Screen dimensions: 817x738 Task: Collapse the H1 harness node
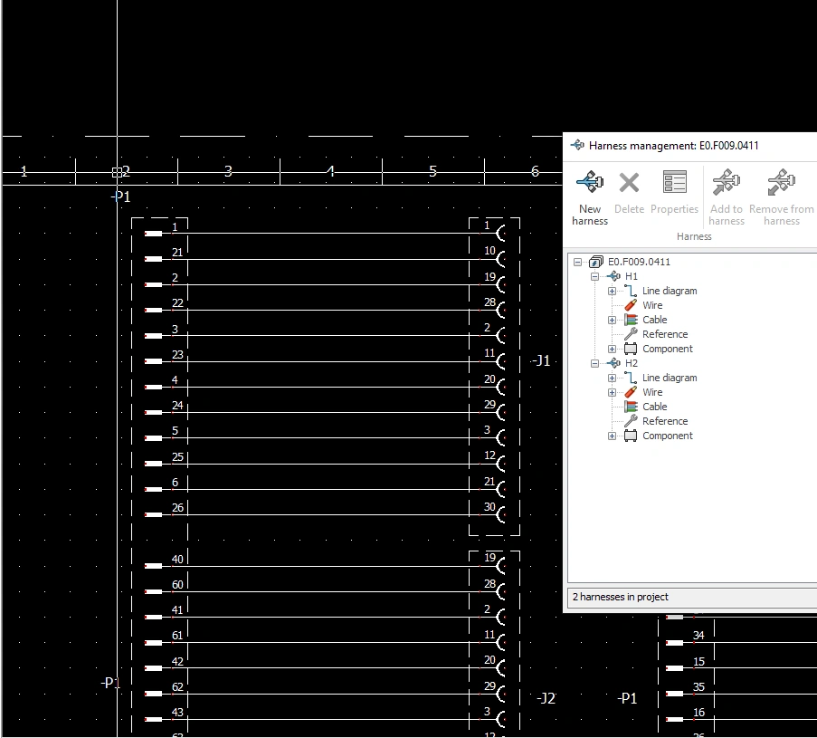[x=594, y=276]
